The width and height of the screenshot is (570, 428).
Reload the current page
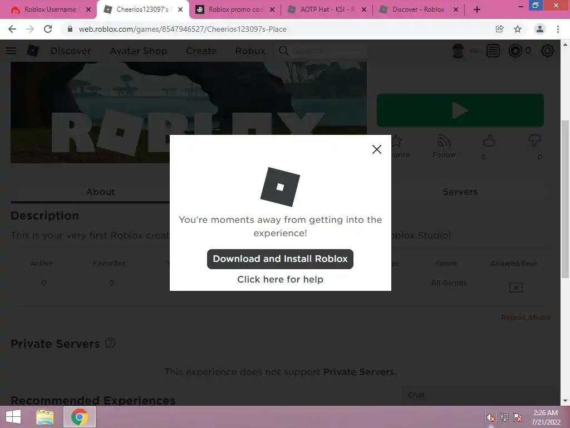[x=48, y=29]
